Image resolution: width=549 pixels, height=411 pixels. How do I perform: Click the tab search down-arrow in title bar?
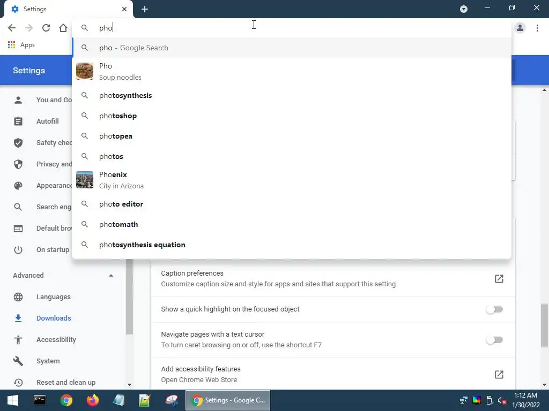464,9
